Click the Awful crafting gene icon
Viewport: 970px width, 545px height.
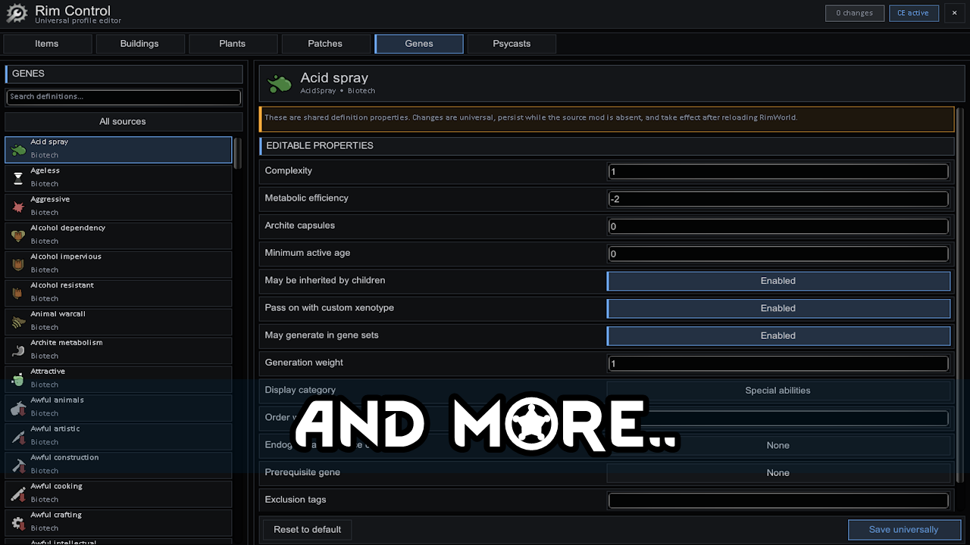[18, 523]
